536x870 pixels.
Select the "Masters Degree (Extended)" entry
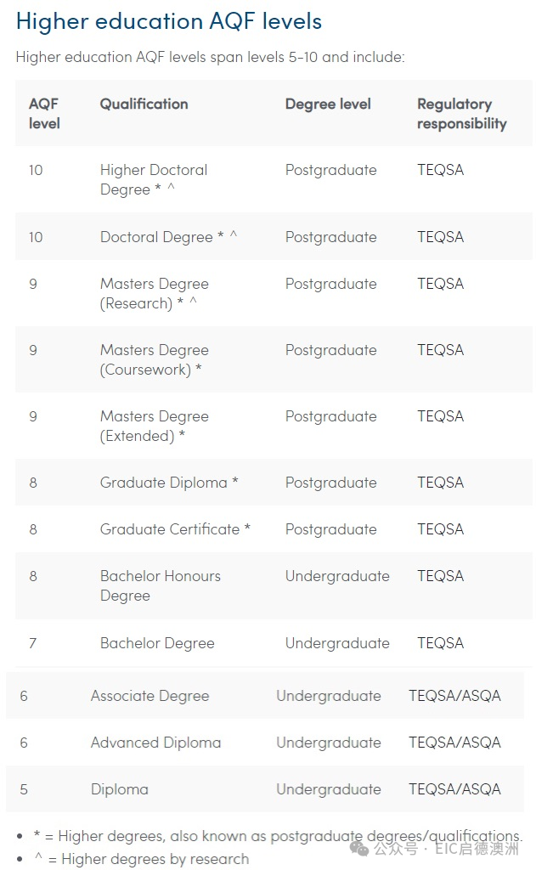[154, 426]
